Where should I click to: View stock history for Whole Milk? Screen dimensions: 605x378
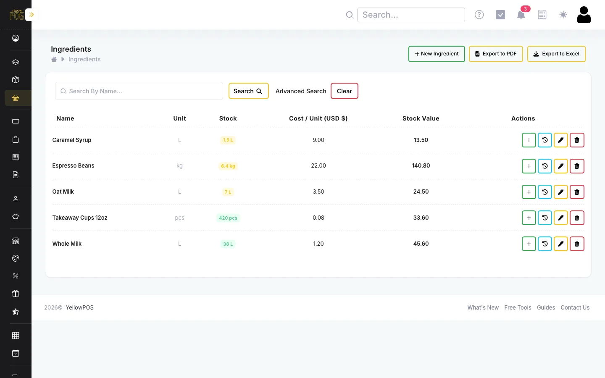tap(545, 244)
